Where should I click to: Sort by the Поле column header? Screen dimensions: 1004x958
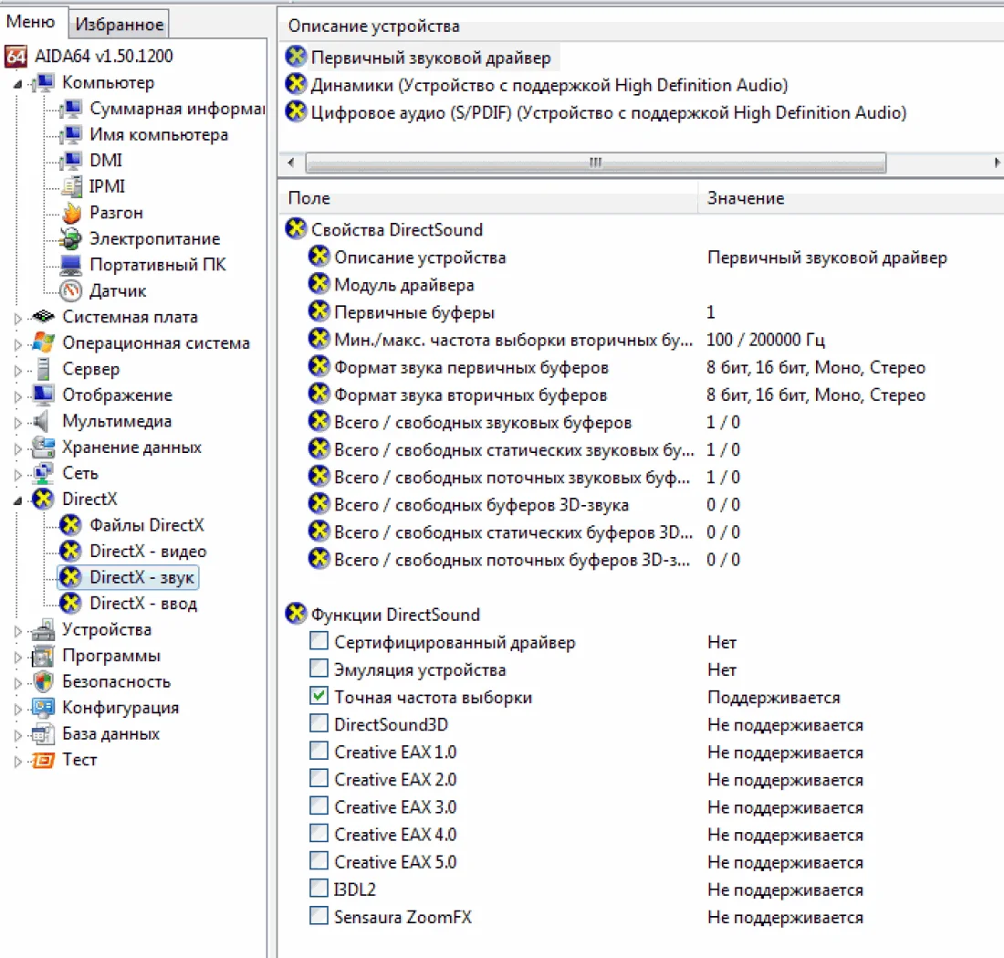(x=488, y=198)
